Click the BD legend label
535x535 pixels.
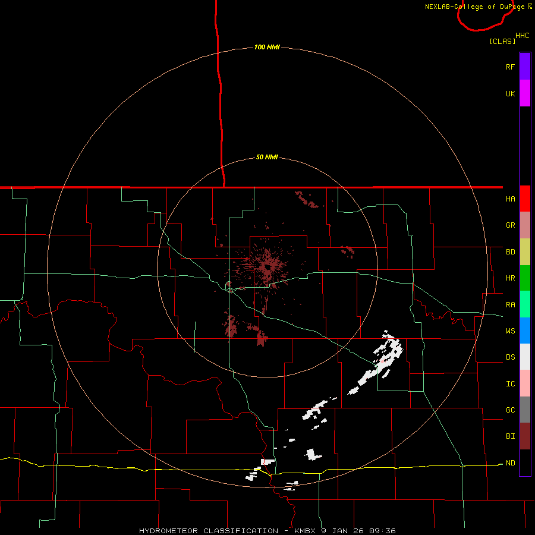click(510, 252)
